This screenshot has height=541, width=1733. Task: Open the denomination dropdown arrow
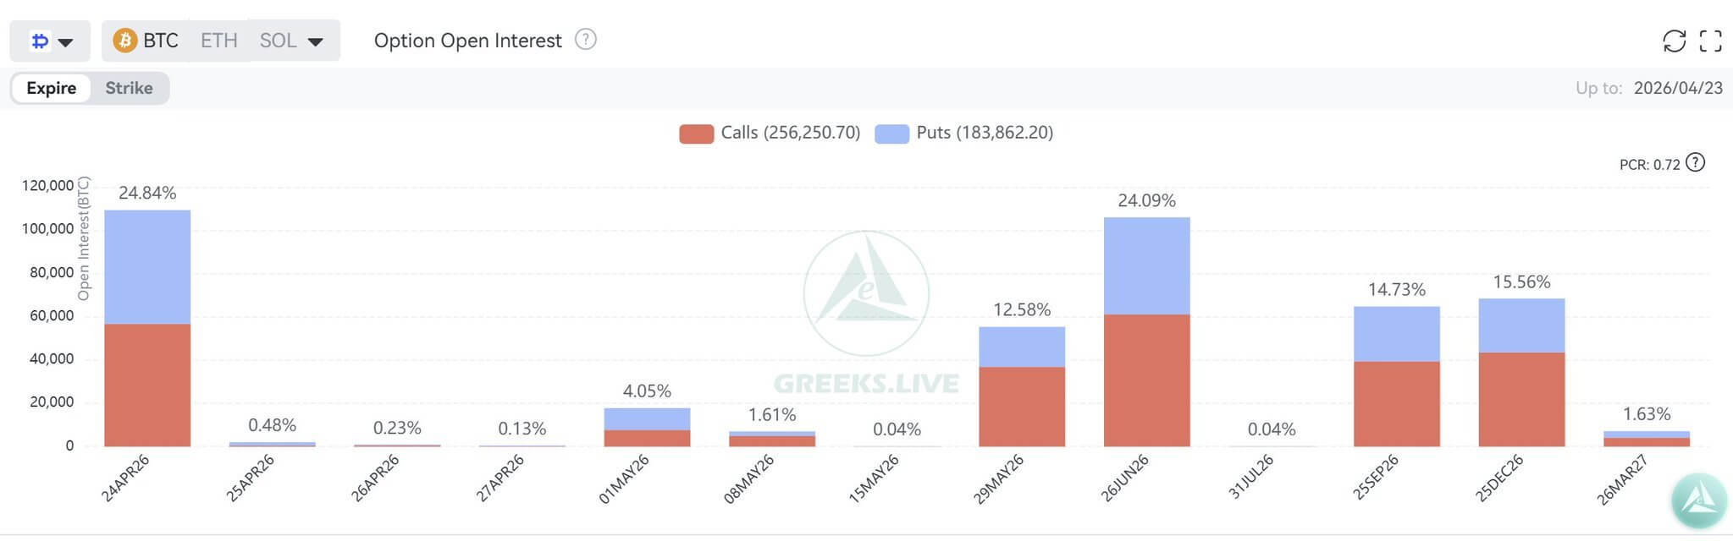[x=64, y=41]
